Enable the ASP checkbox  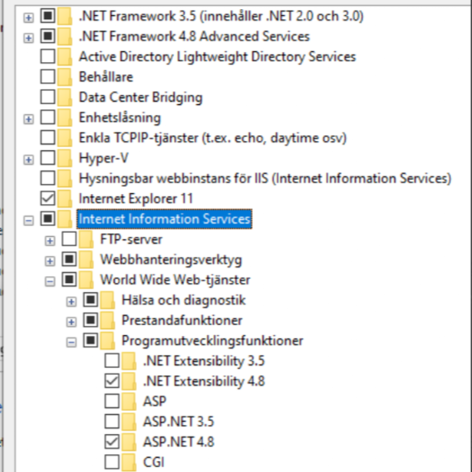(112, 401)
